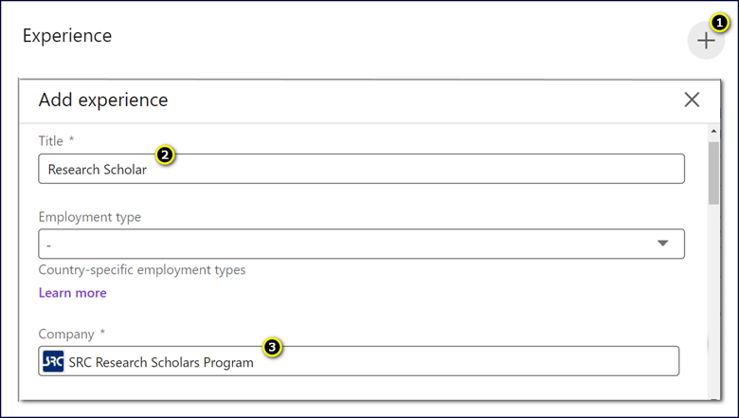Open the Learn more link
The width and height of the screenshot is (739, 418).
73,293
